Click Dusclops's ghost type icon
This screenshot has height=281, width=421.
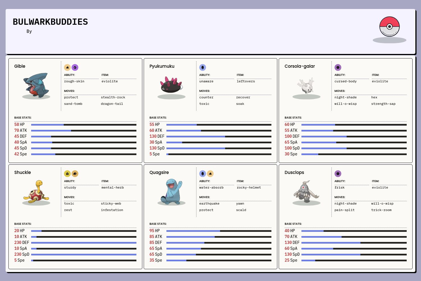tap(338, 174)
